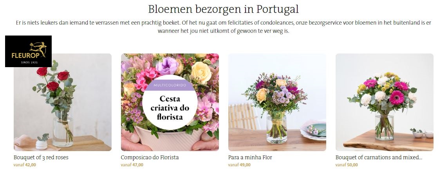Click the description paragraph about bezorgservice
The width and height of the screenshot is (439, 171).
(x=224, y=27)
